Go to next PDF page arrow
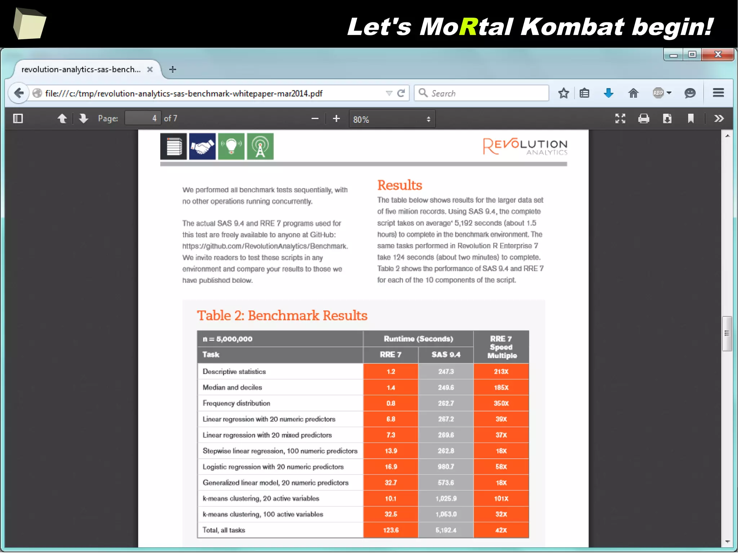Screen dimensions: 738x553 83,119
